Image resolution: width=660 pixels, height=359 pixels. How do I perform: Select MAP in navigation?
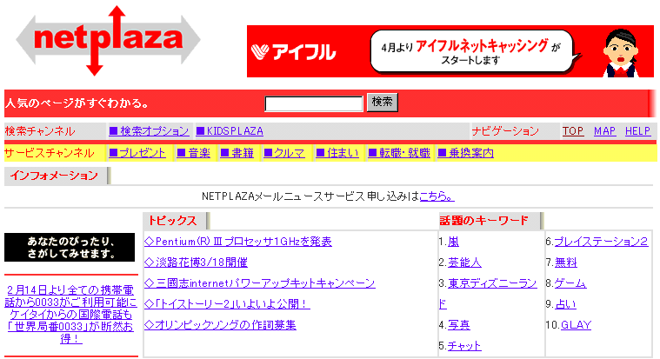[604, 131]
